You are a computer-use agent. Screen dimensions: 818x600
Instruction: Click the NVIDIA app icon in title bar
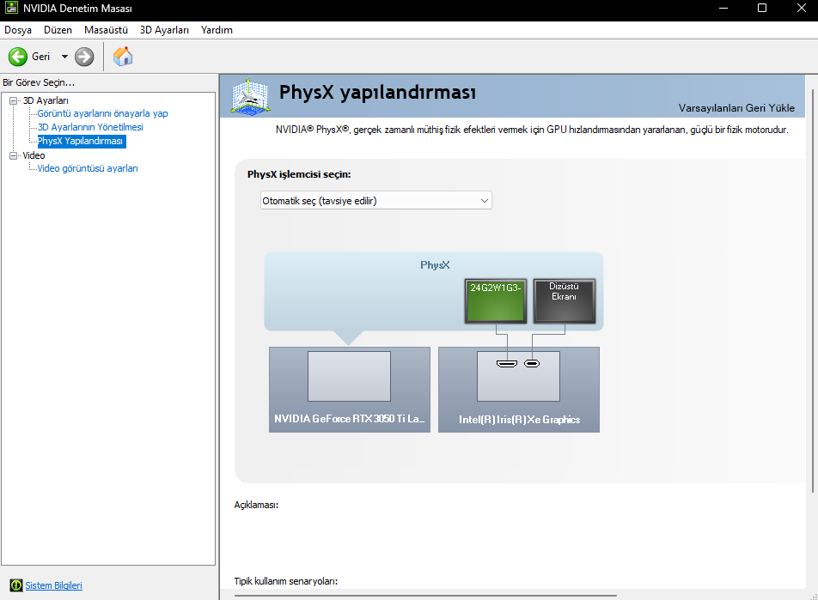pyautogui.click(x=11, y=8)
